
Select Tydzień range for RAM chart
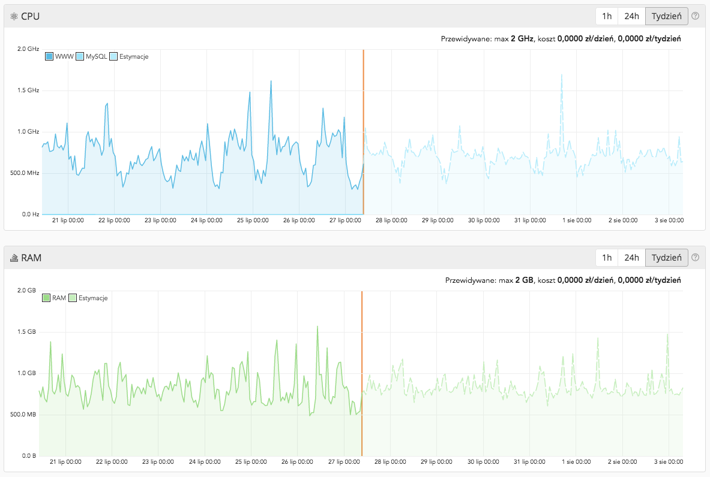tap(667, 258)
